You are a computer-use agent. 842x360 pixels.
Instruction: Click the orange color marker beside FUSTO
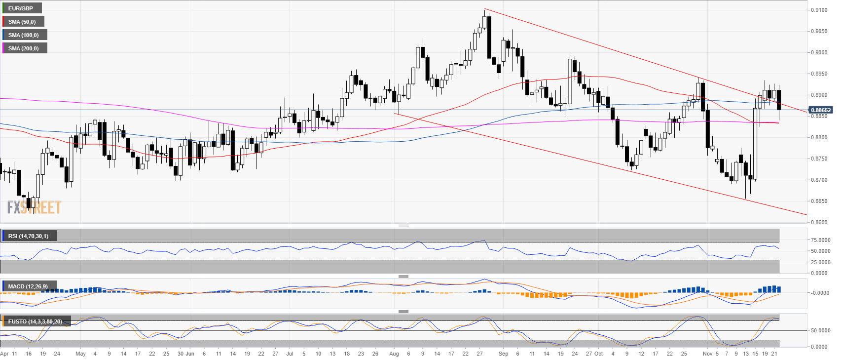[3, 321]
